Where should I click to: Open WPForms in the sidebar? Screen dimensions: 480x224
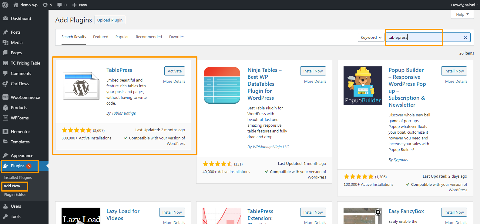pyautogui.click(x=20, y=118)
